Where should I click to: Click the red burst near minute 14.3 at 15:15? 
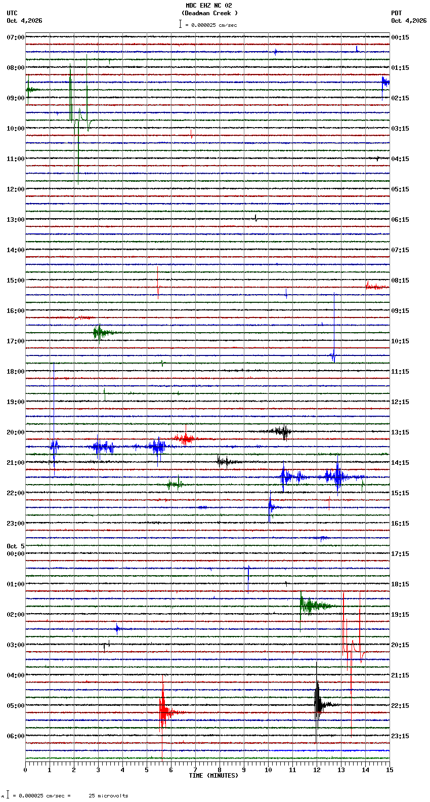377,287
